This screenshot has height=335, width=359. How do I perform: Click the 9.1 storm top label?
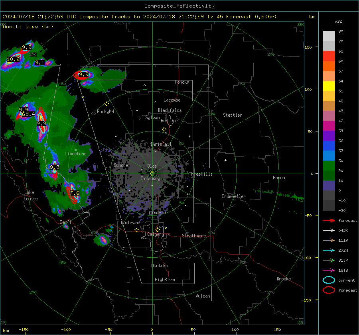(39, 63)
